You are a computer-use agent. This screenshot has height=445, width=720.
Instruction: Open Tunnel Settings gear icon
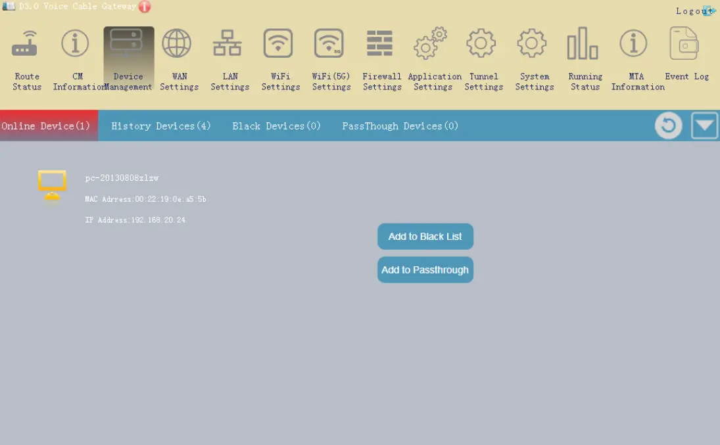pos(481,43)
